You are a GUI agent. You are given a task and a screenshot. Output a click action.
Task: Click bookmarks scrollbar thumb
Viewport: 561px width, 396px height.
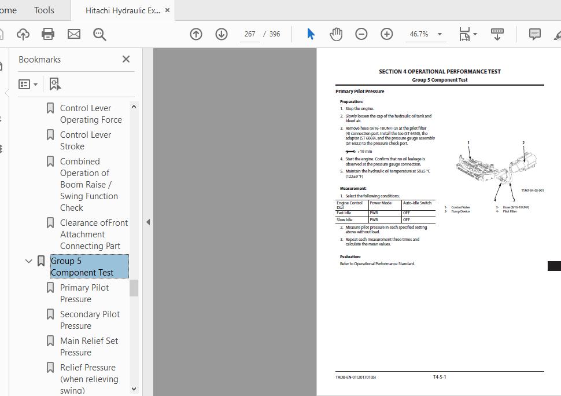(134, 288)
